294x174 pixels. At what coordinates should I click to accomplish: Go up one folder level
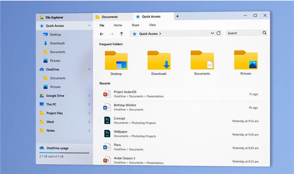(x=122, y=34)
